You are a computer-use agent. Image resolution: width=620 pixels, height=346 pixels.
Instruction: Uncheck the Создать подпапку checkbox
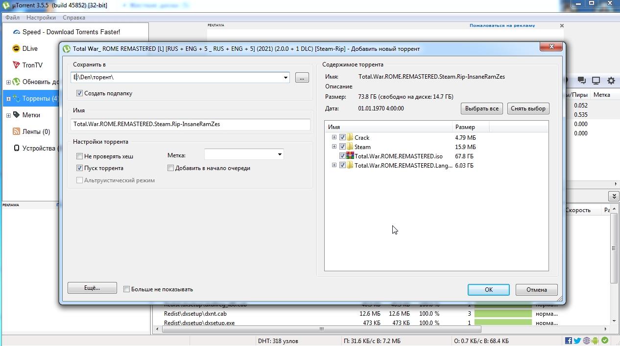point(79,93)
